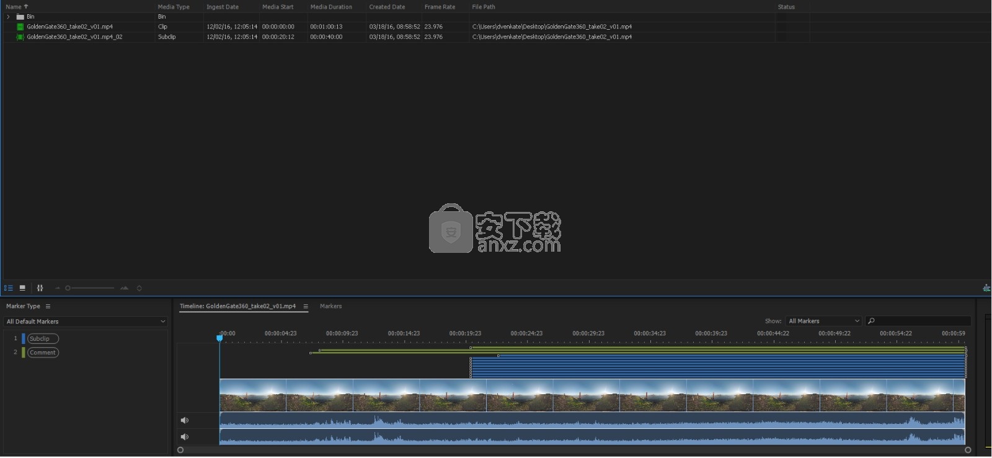The image size is (992, 458).
Task: Select the Timeline: GoldenGate360_take02_v01.mp4 tab
Action: click(x=237, y=306)
